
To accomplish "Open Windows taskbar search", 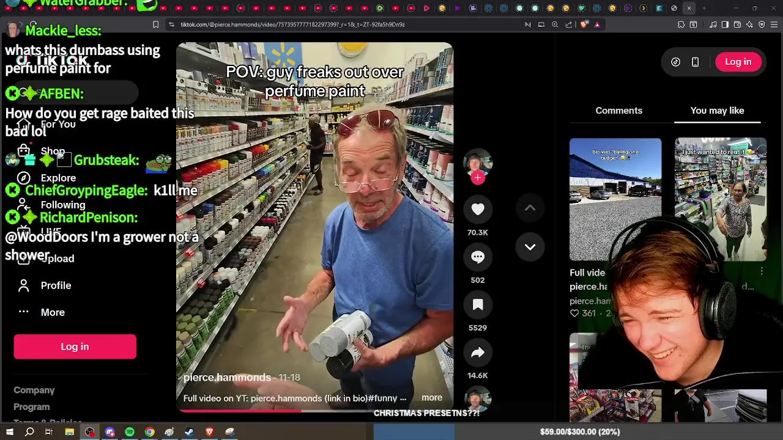I will (29, 432).
